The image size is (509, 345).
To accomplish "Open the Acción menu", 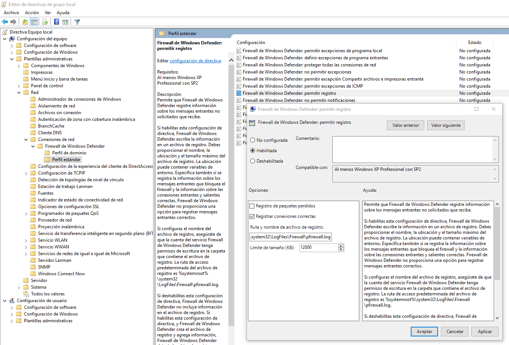I will tap(32, 12).
